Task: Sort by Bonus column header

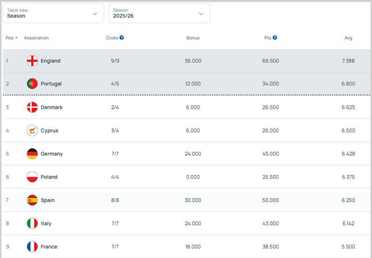Action: click(193, 38)
